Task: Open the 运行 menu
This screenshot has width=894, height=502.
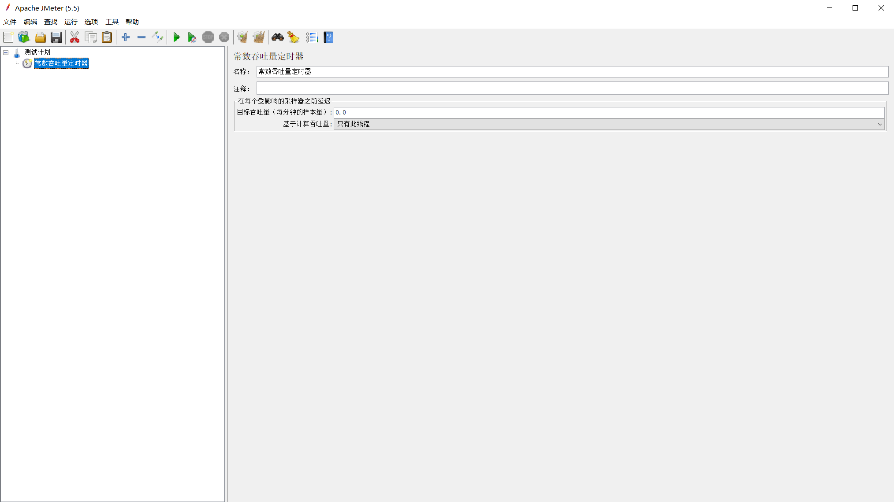Action: (71, 22)
